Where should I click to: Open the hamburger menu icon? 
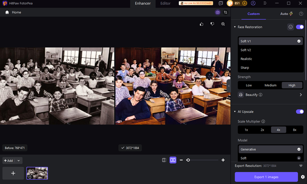[x=265, y=3]
